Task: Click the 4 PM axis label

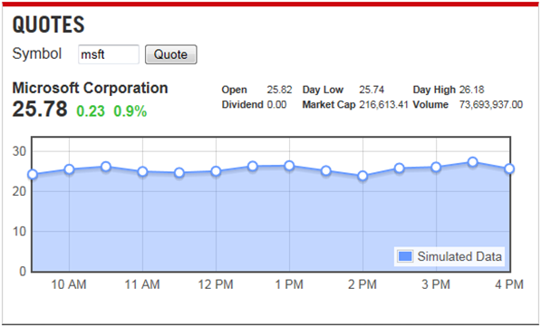Action: point(509,284)
